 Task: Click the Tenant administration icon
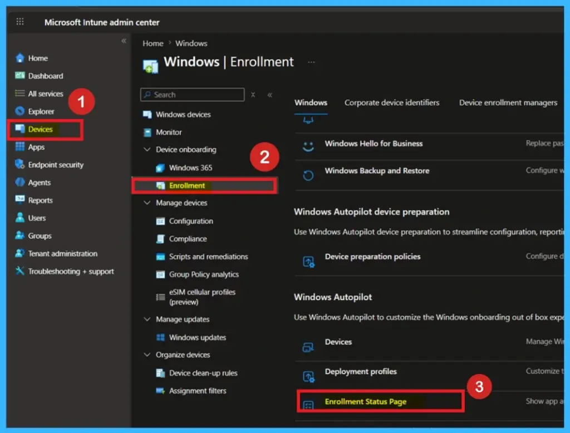(20, 253)
